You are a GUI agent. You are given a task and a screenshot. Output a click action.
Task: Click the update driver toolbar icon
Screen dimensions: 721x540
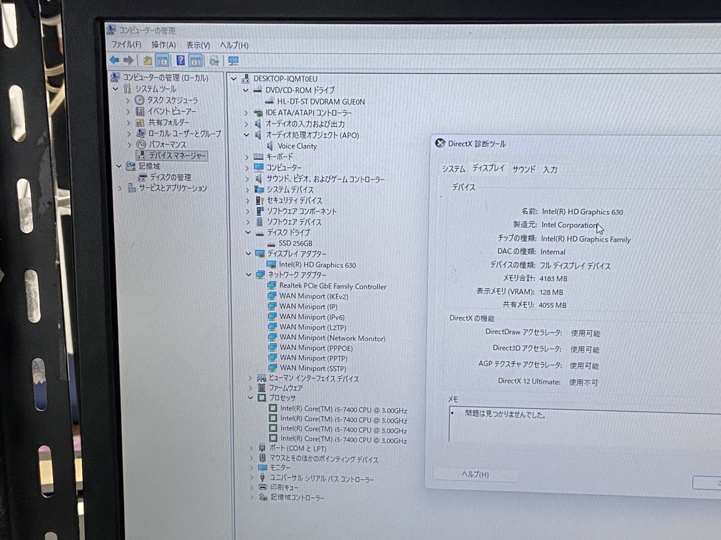(x=214, y=61)
